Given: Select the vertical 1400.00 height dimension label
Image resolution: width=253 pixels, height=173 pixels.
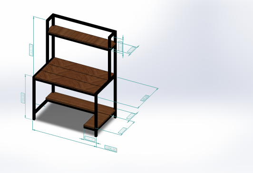Looking at the screenshot, I should (x=31, y=50).
